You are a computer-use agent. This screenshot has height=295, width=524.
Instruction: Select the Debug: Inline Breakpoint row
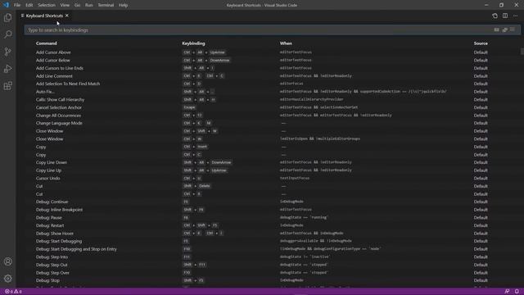click(272, 210)
